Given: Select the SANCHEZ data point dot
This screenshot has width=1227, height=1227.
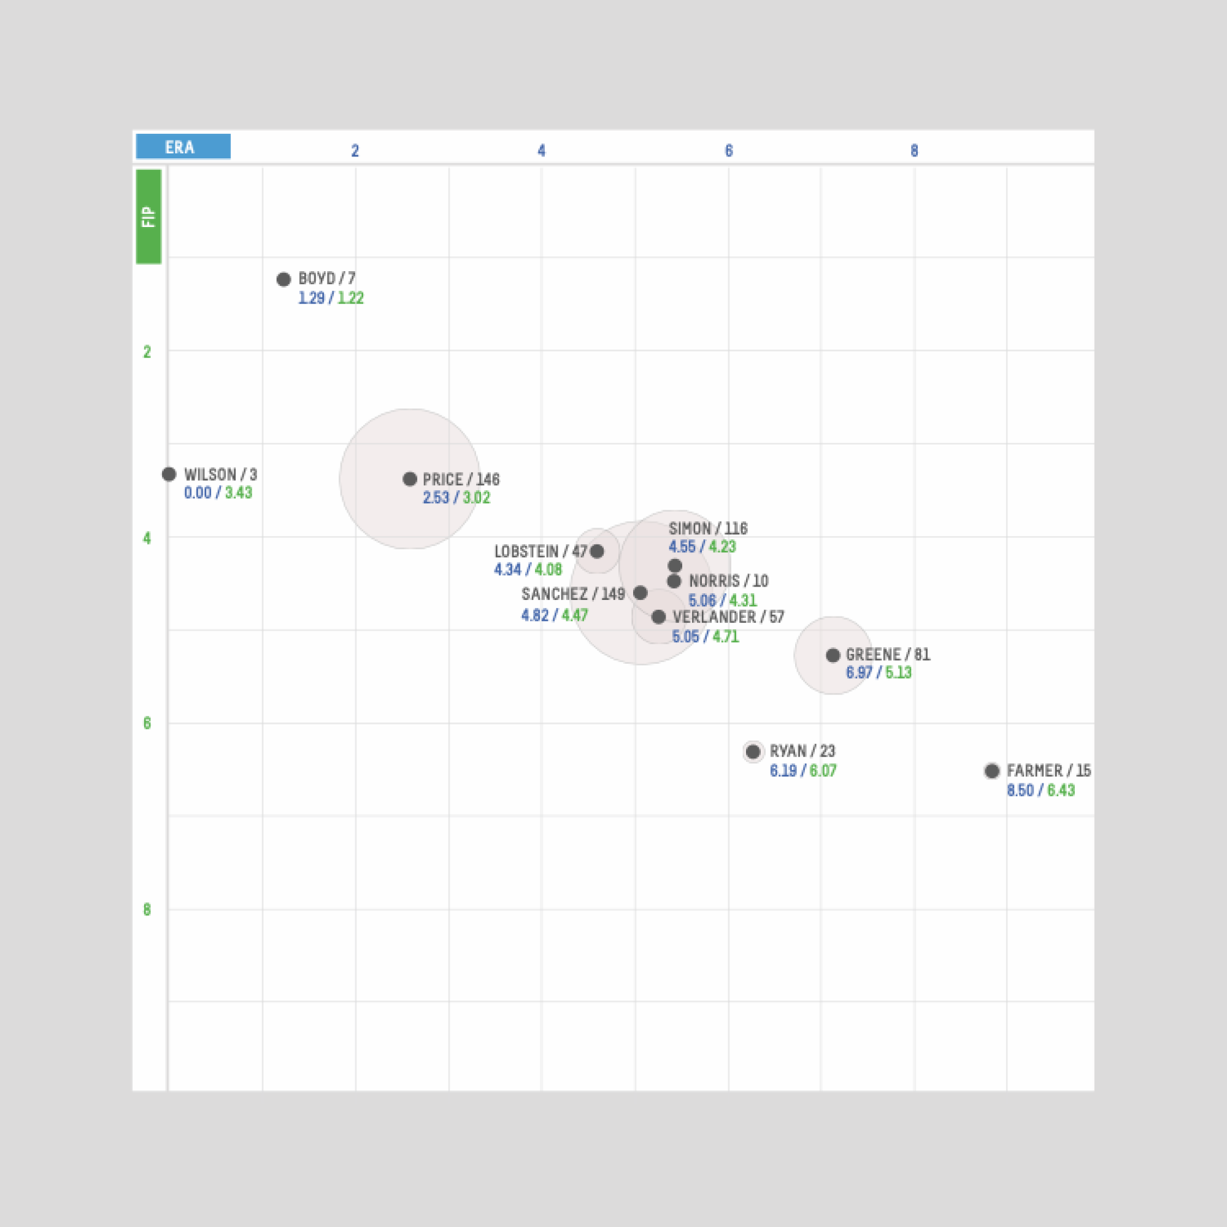Looking at the screenshot, I should (640, 593).
